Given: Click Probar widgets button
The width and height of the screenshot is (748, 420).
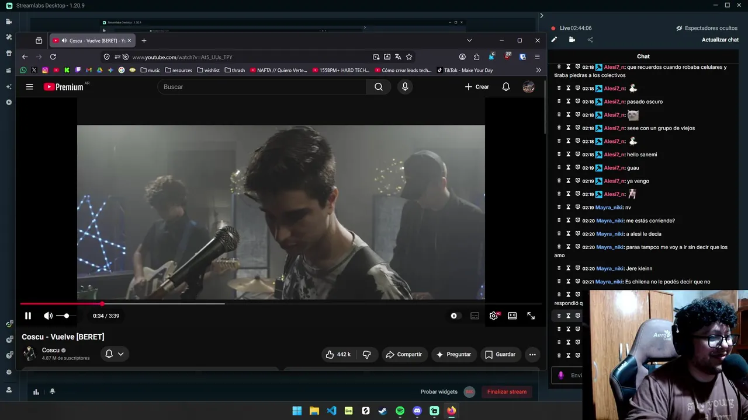Looking at the screenshot, I should (x=439, y=392).
